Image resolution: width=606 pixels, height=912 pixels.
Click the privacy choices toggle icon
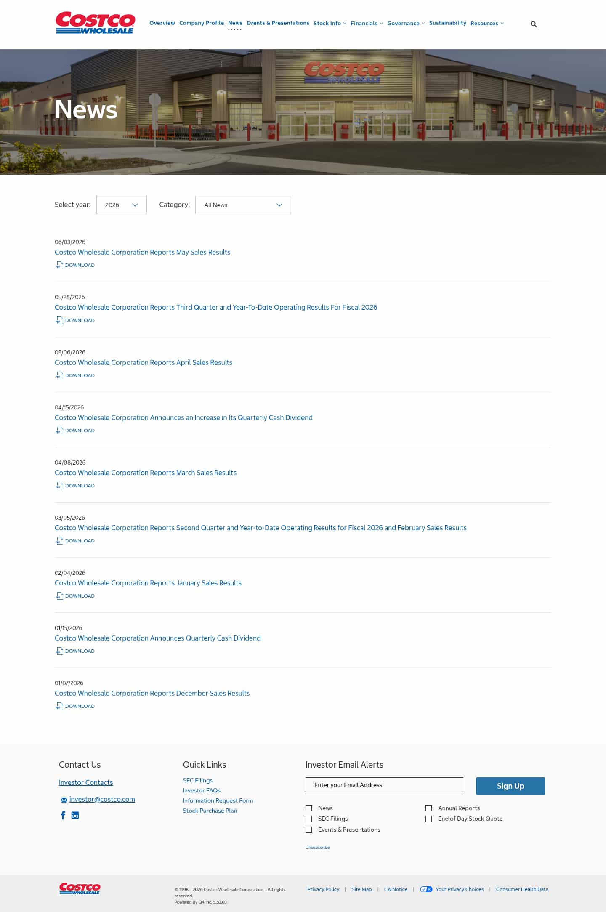pos(426,889)
